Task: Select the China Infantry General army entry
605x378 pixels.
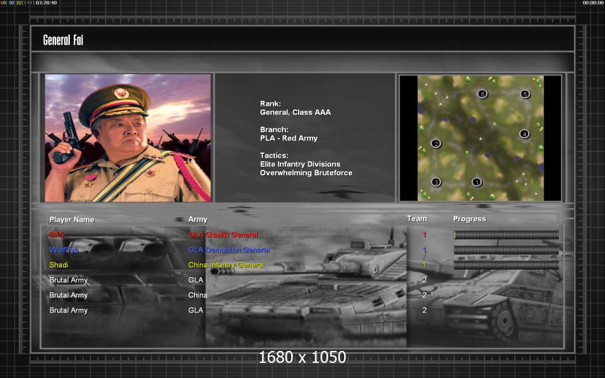Action: point(226,265)
